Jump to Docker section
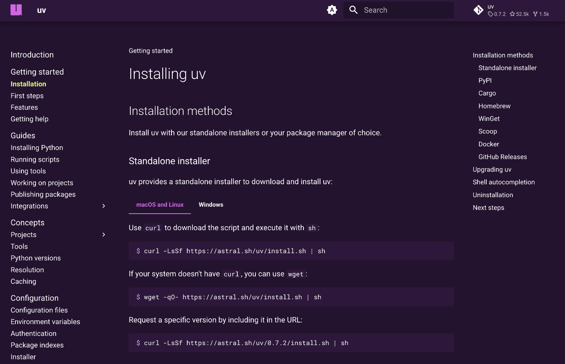565x364 pixels. (489, 144)
